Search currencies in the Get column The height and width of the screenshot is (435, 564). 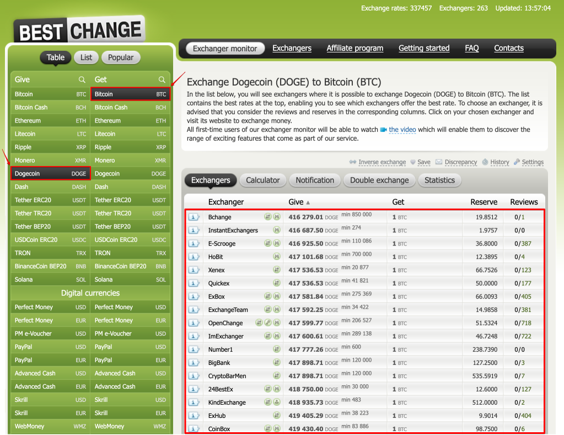(162, 79)
